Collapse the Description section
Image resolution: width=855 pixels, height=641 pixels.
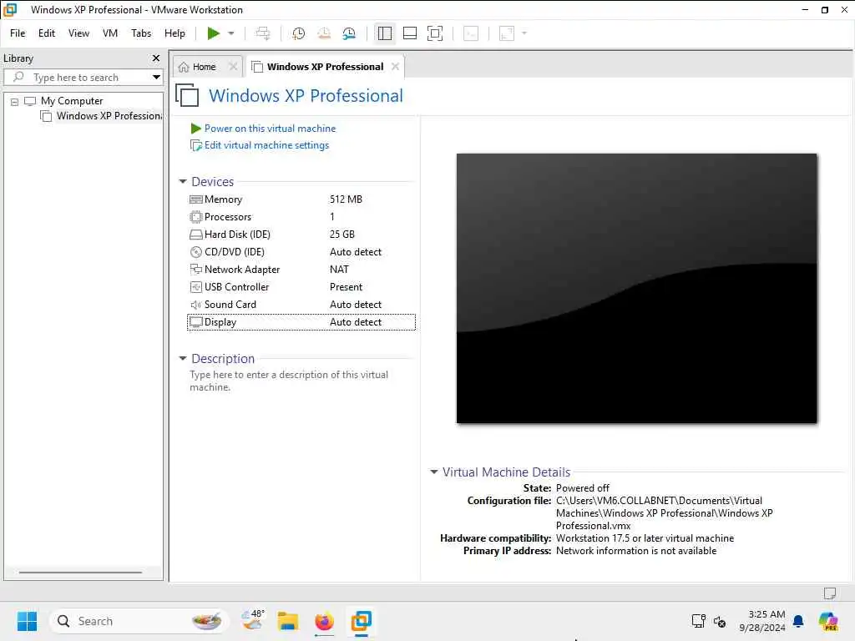[183, 359]
